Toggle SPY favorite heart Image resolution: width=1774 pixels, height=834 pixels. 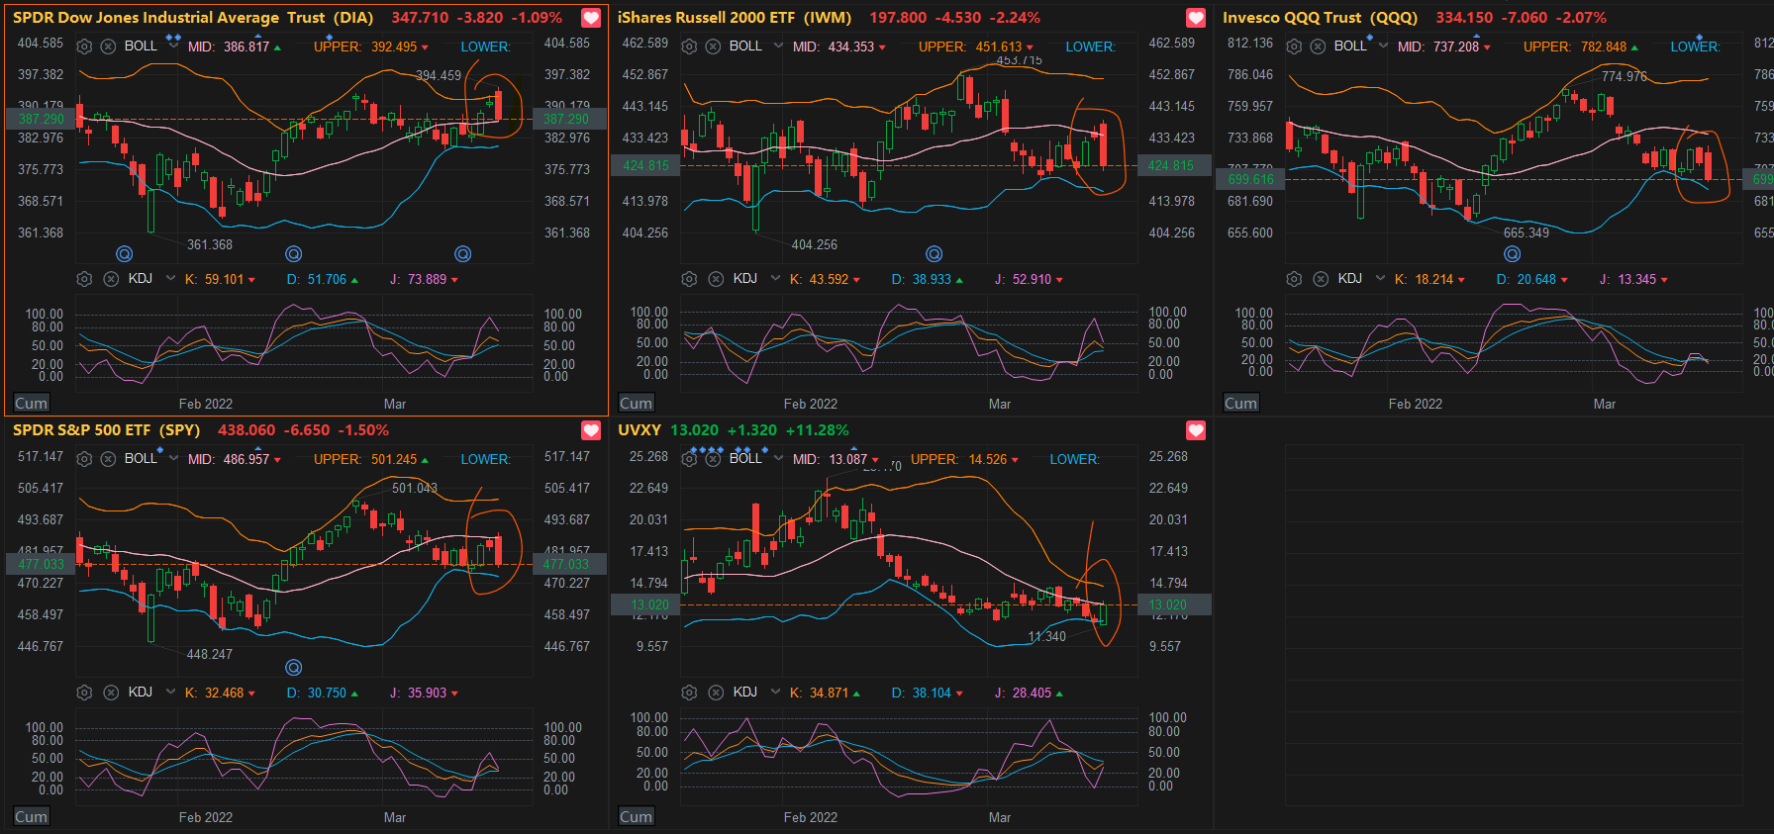tap(591, 430)
